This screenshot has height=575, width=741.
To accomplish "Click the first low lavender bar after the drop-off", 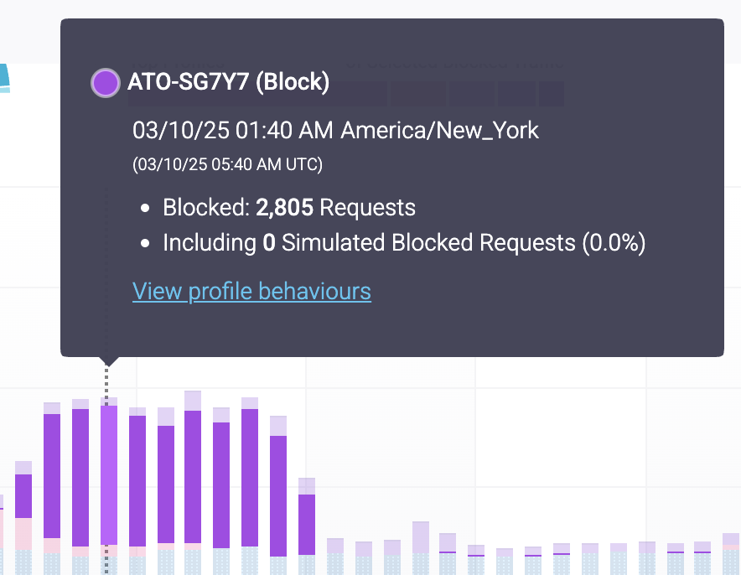I will (x=335, y=547).
